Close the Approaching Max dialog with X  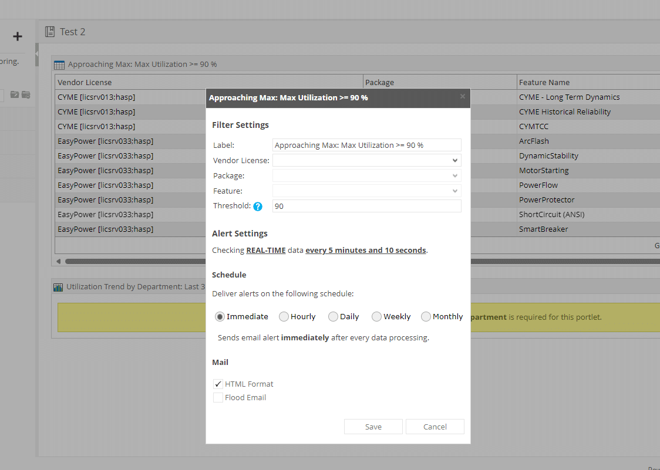click(x=463, y=96)
